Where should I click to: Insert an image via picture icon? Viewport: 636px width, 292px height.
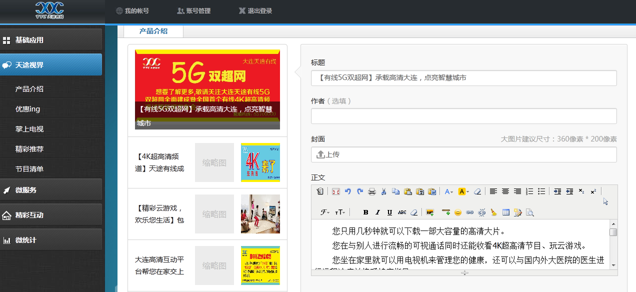tap(430, 212)
